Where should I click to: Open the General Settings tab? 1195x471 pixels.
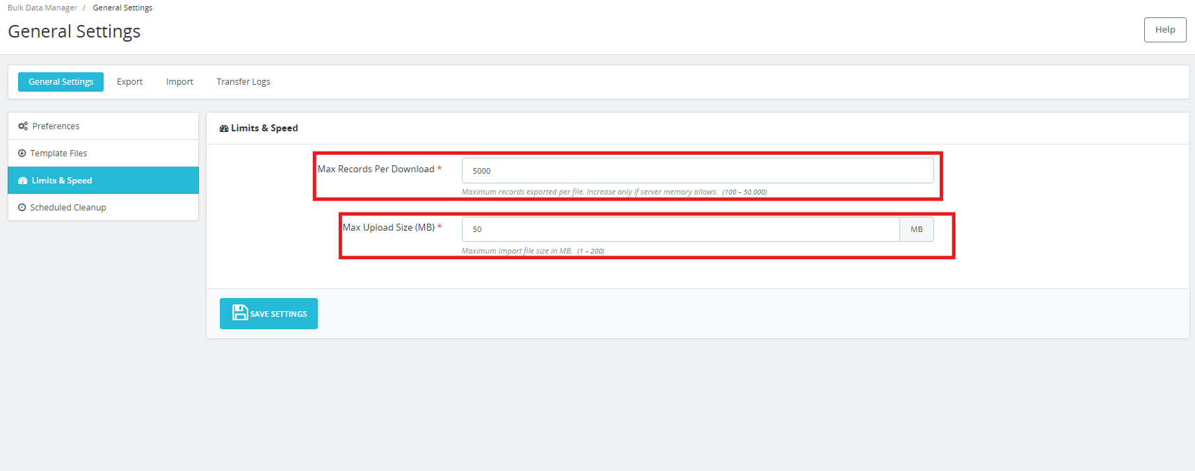pyautogui.click(x=61, y=82)
